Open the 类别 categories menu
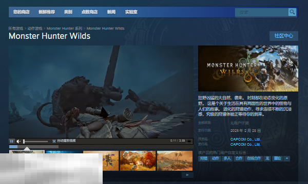Viewport: 308px width, 184px height. pyautogui.click(x=68, y=12)
